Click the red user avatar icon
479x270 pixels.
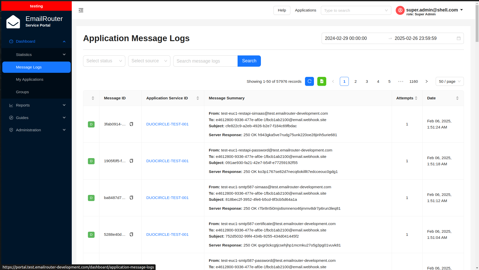tap(400, 10)
